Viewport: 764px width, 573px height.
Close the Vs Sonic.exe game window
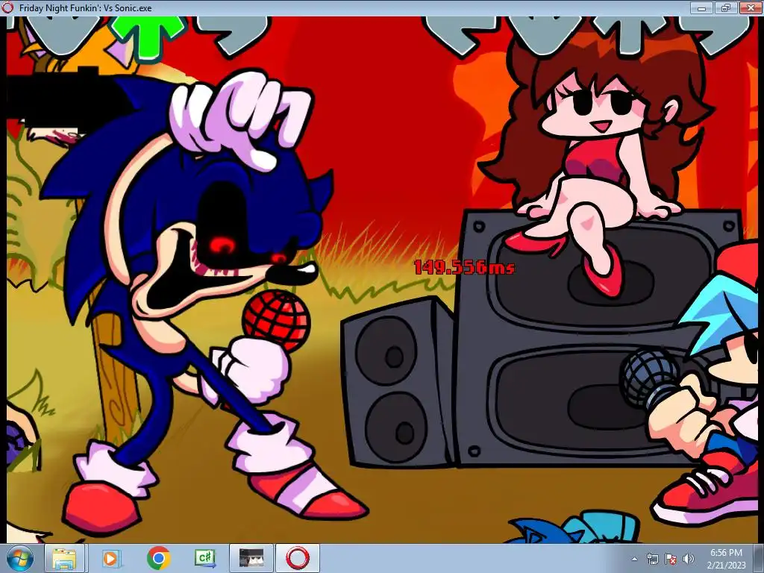pos(751,7)
